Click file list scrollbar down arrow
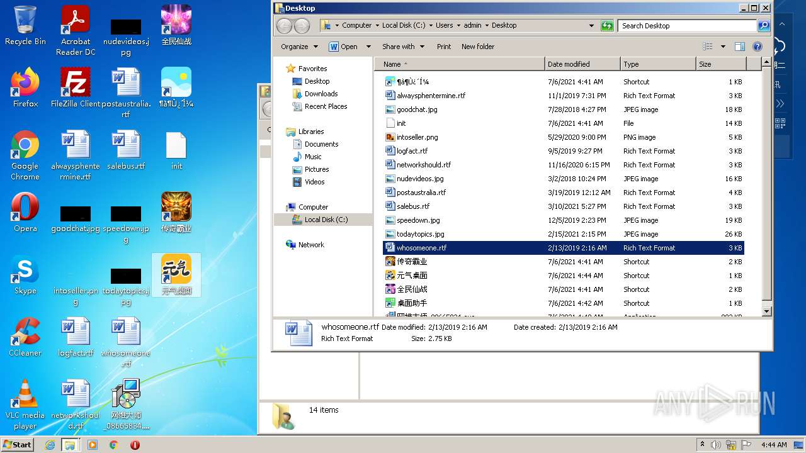Image resolution: width=806 pixels, height=453 pixels. (766, 311)
